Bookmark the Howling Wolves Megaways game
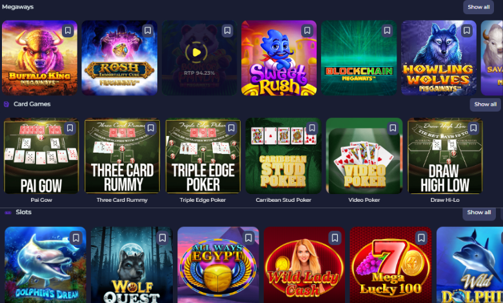The width and height of the screenshot is (503, 303). click(467, 31)
